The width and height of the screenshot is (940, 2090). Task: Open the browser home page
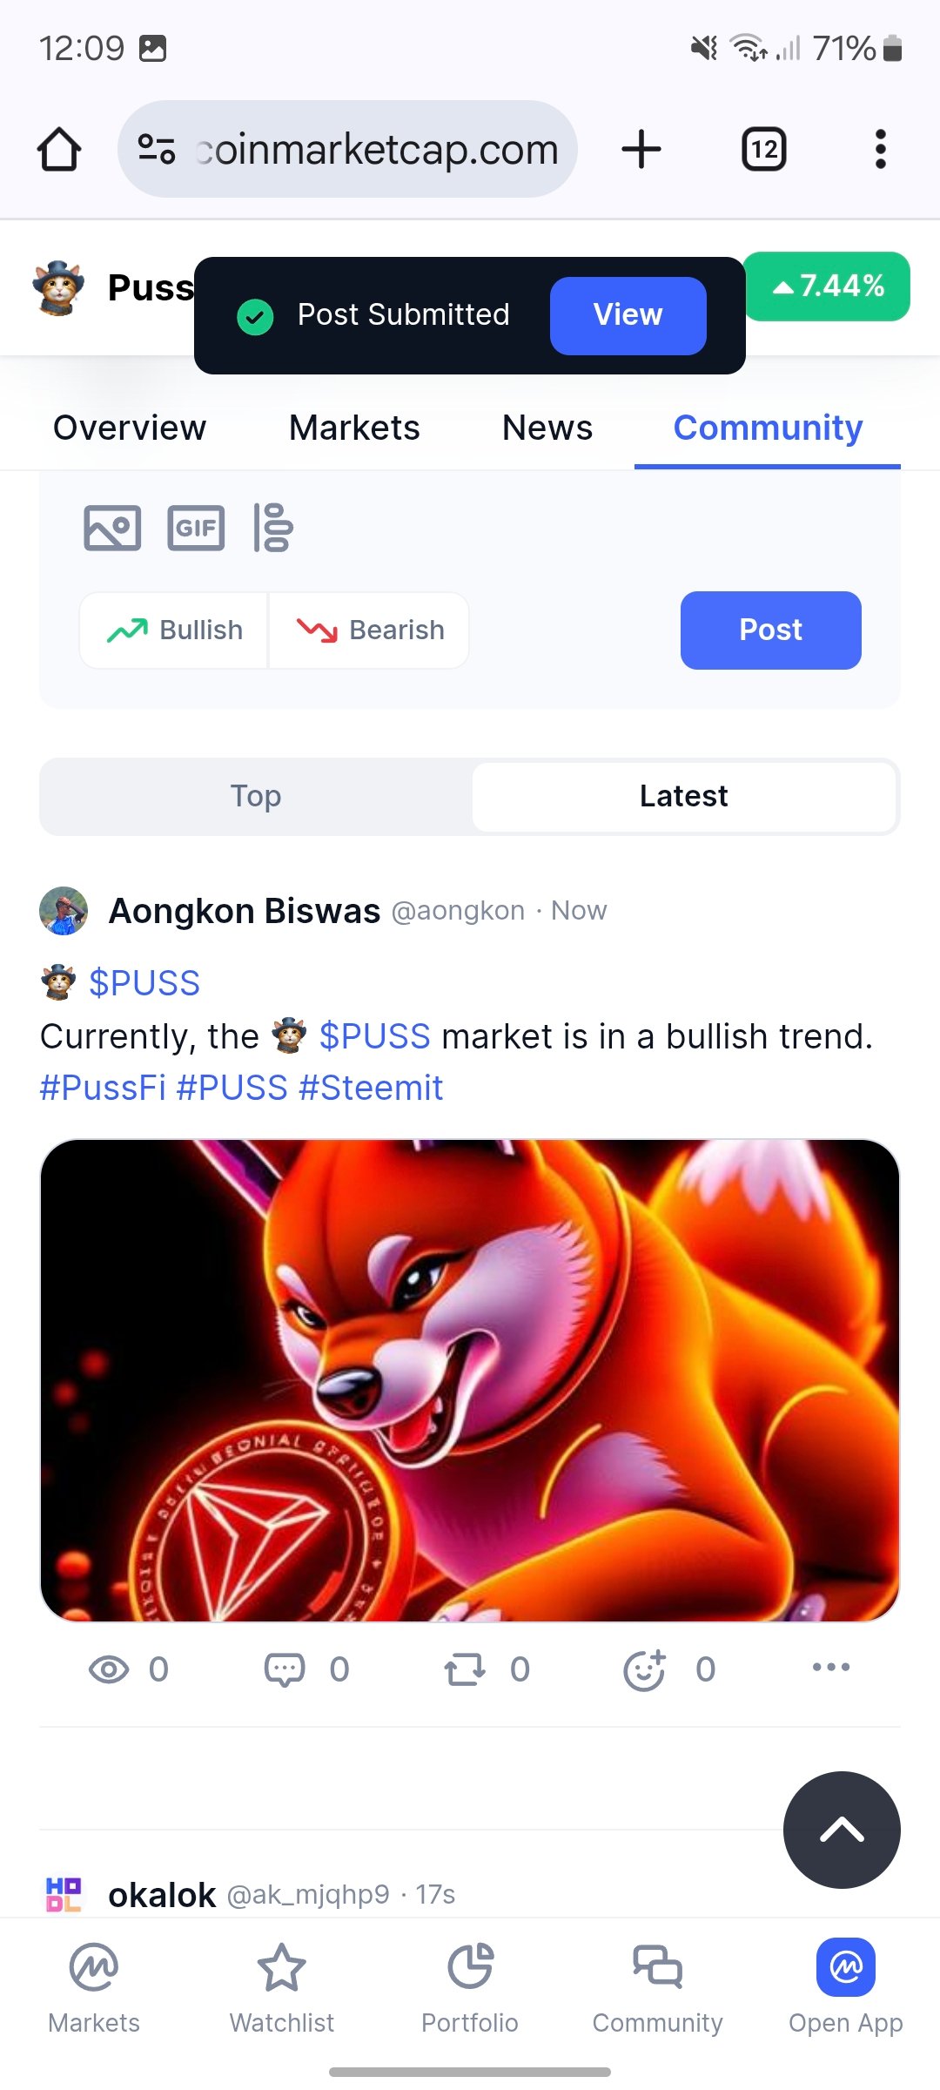tap(59, 149)
